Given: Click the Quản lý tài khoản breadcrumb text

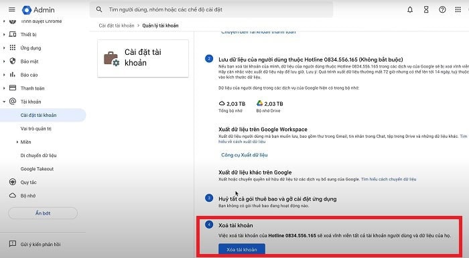Looking at the screenshot, I should pos(160,25).
